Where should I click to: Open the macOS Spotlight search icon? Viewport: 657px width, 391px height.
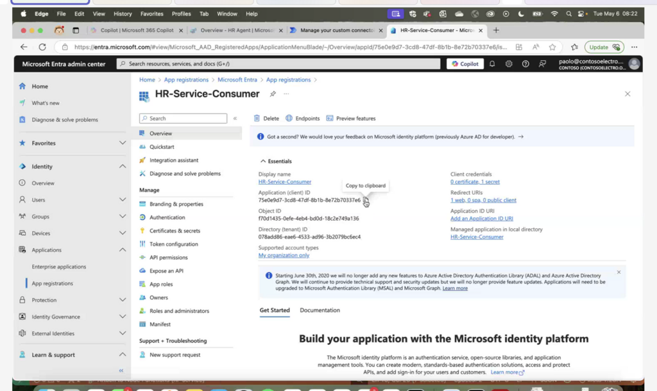tap(568, 14)
